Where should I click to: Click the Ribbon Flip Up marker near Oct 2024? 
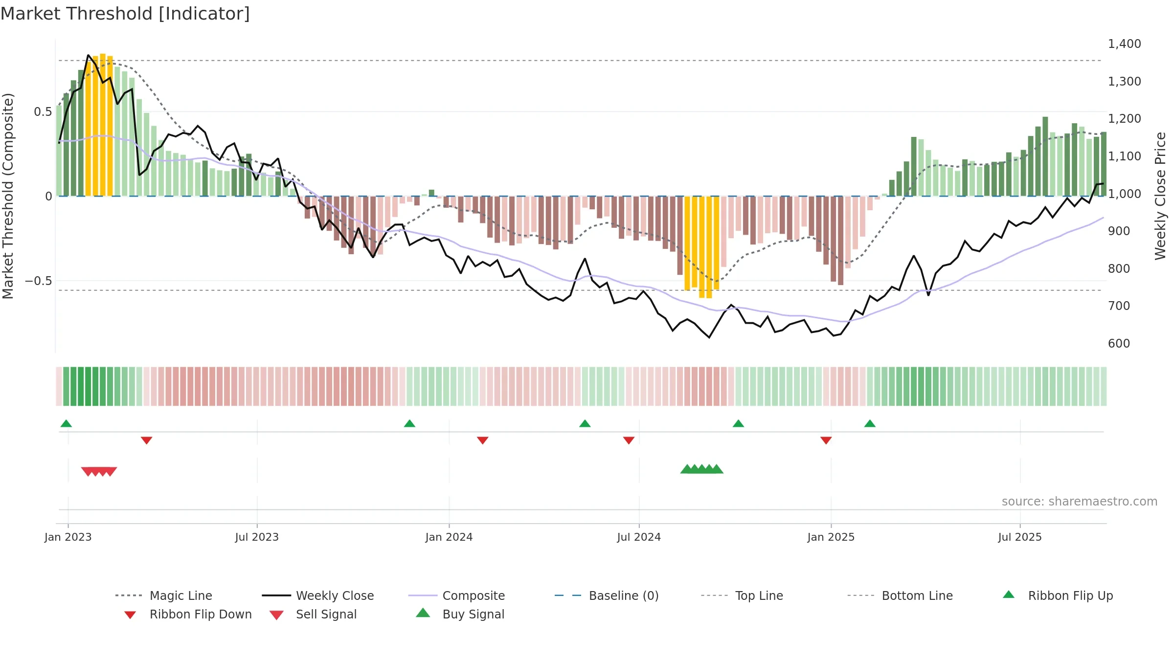tap(738, 423)
